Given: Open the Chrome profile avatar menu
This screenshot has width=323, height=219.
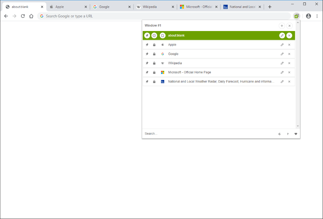Looking at the screenshot, I should point(308,16).
